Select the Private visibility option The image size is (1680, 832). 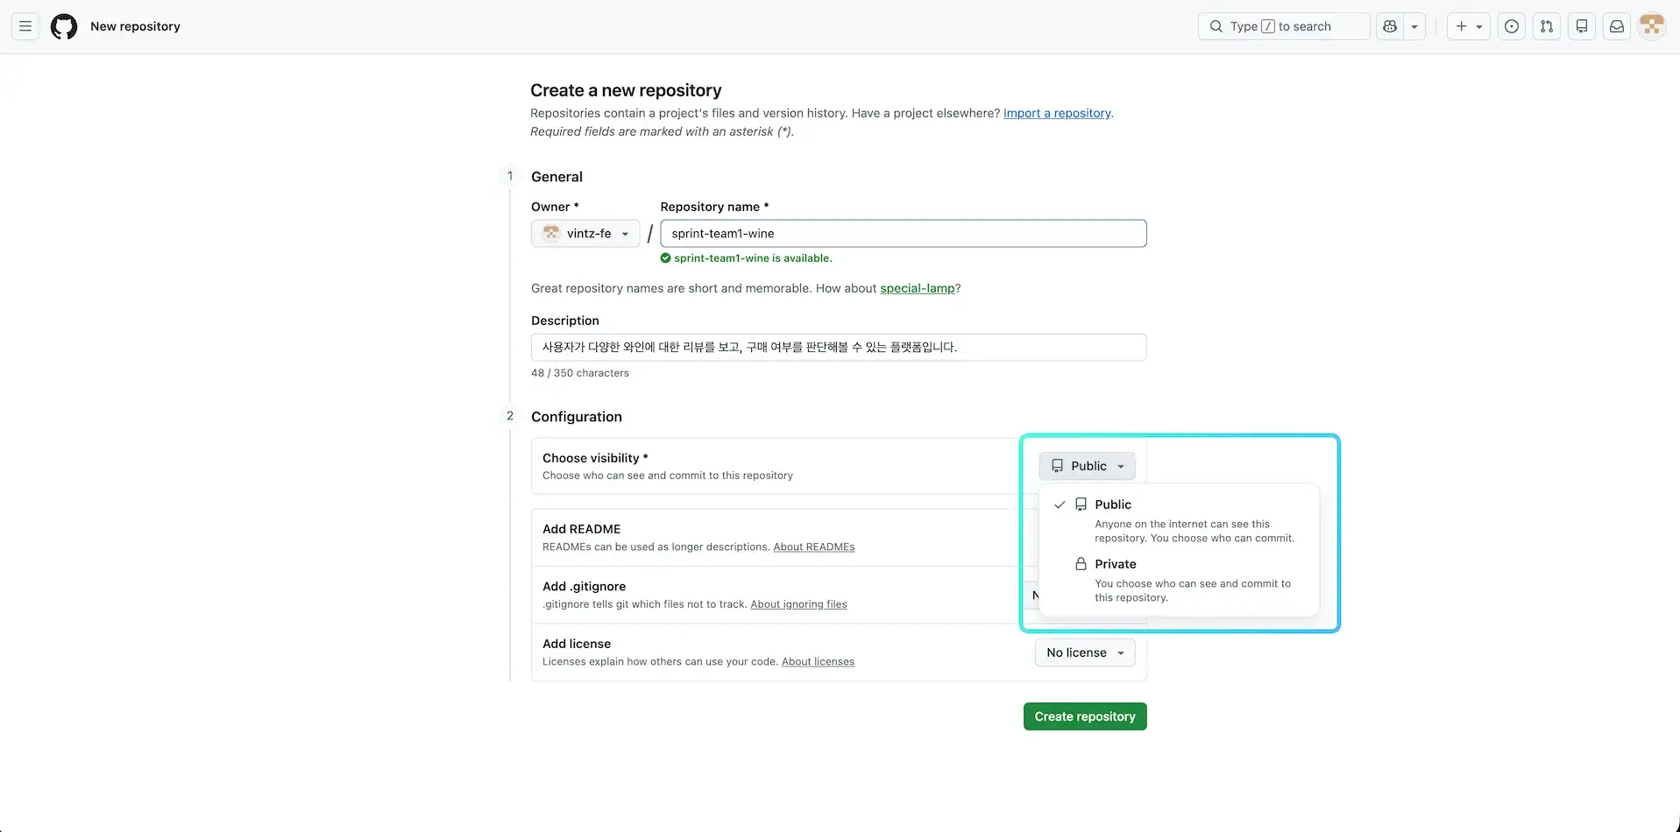point(1179,580)
